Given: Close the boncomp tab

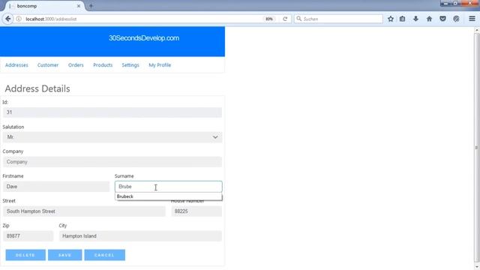Looking at the screenshot, I should (79, 6).
